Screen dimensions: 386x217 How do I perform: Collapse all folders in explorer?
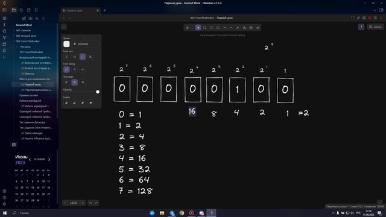43,18
